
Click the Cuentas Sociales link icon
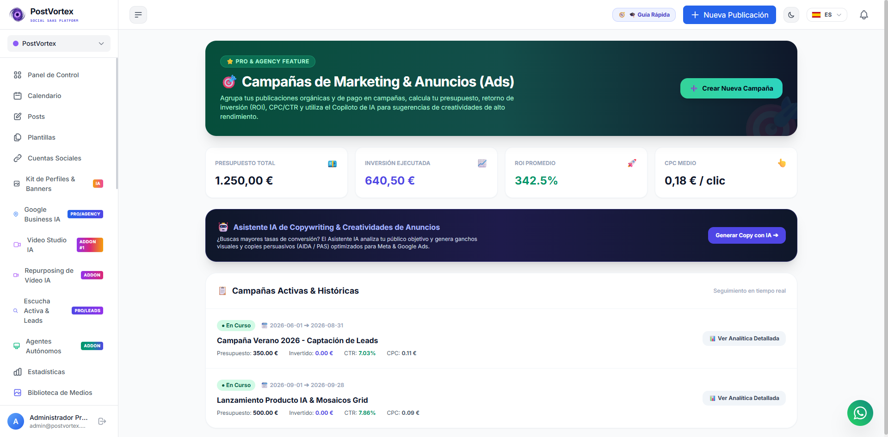(x=18, y=158)
